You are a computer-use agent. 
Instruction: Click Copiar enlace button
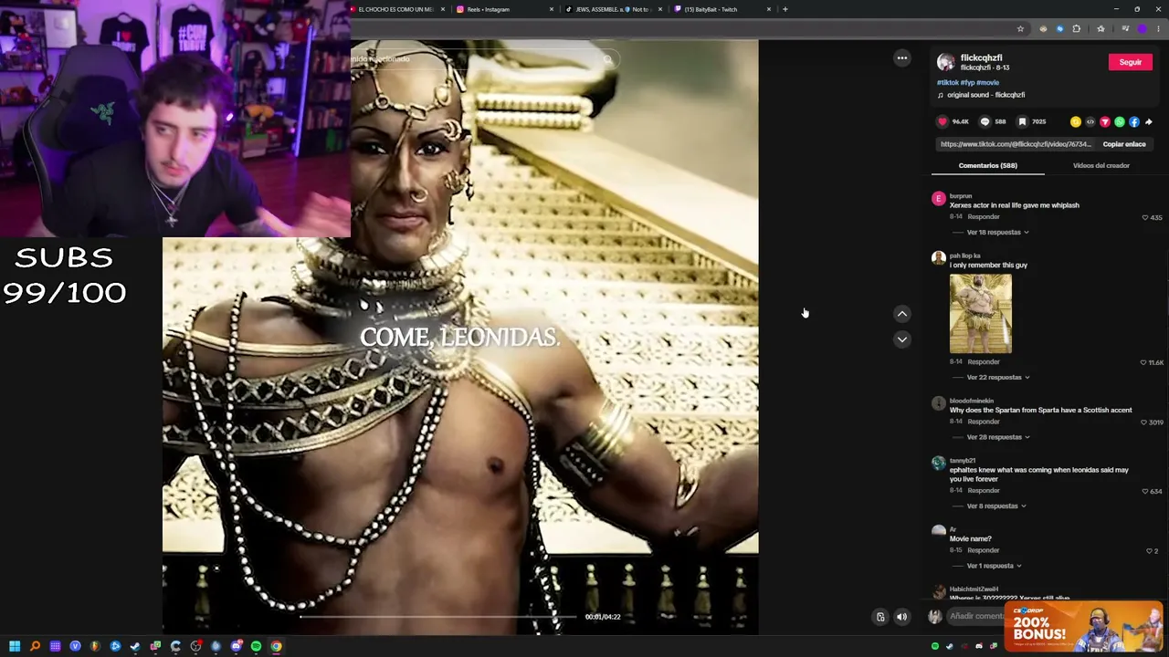pos(1124,144)
